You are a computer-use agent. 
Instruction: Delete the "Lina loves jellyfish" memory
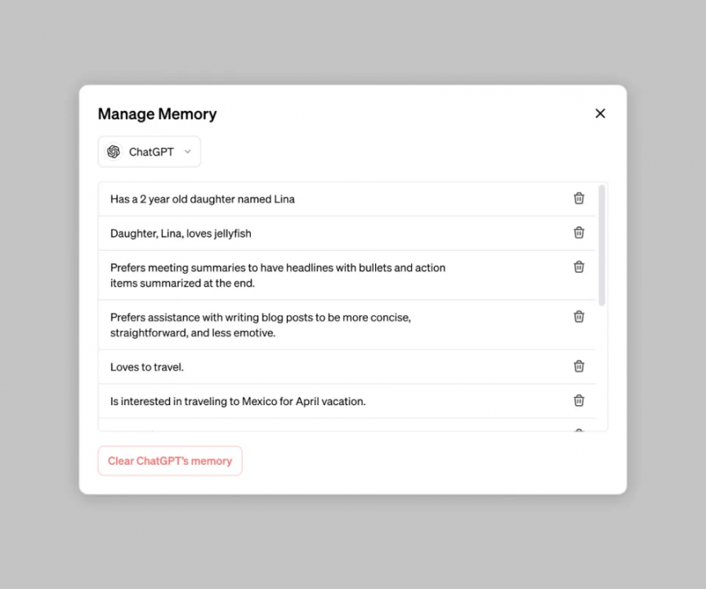(x=579, y=233)
